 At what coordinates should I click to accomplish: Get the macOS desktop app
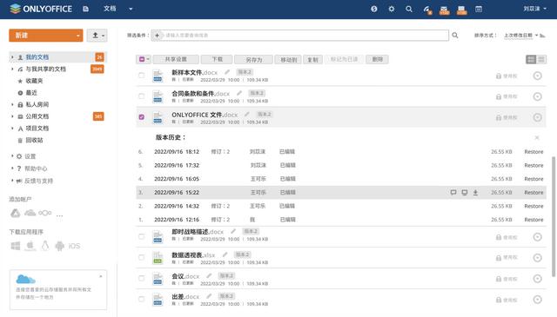pos(30,246)
